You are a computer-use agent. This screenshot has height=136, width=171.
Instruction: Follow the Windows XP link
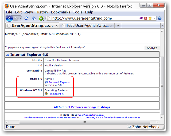(x=57, y=94)
